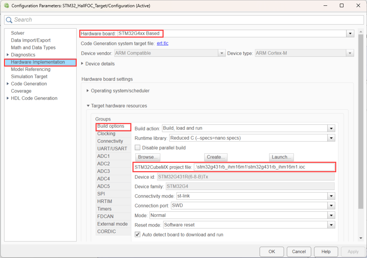Click the Launch... button

(x=281, y=157)
